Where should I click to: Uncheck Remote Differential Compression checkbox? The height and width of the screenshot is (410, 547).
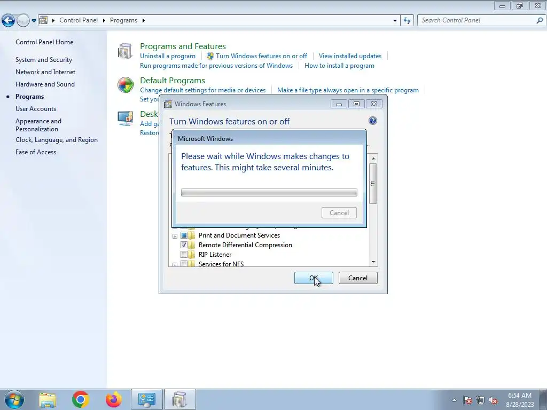point(184,245)
